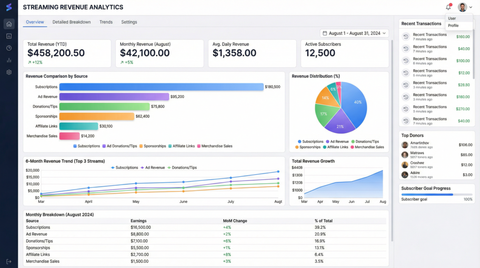
Task: Click the Subscriber Goal progress bar
Action: click(437, 194)
